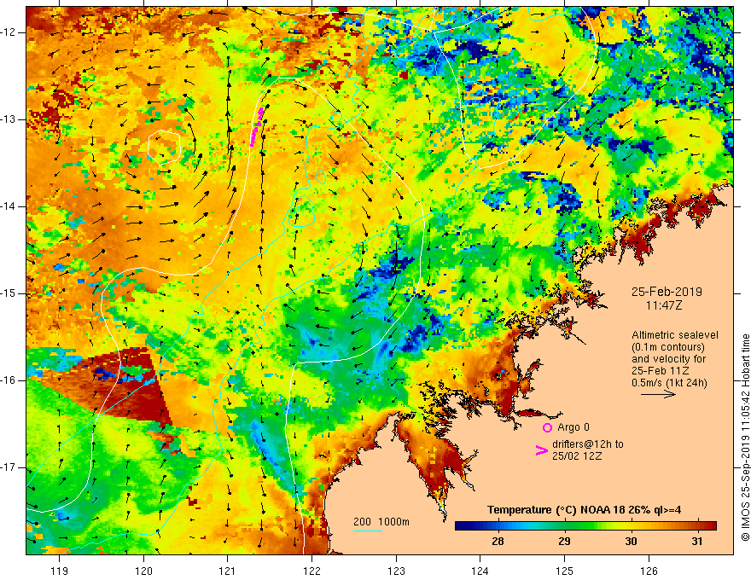Viewport: 751px width, 580px height.
Task: Click the 28 colorbar tick label
Action: tap(498, 542)
